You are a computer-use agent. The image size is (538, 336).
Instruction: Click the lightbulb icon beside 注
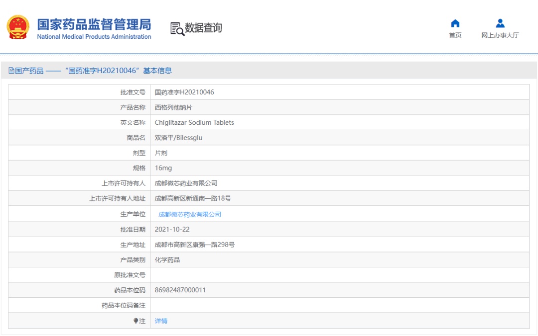pyautogui.click(x=135, y=321)
